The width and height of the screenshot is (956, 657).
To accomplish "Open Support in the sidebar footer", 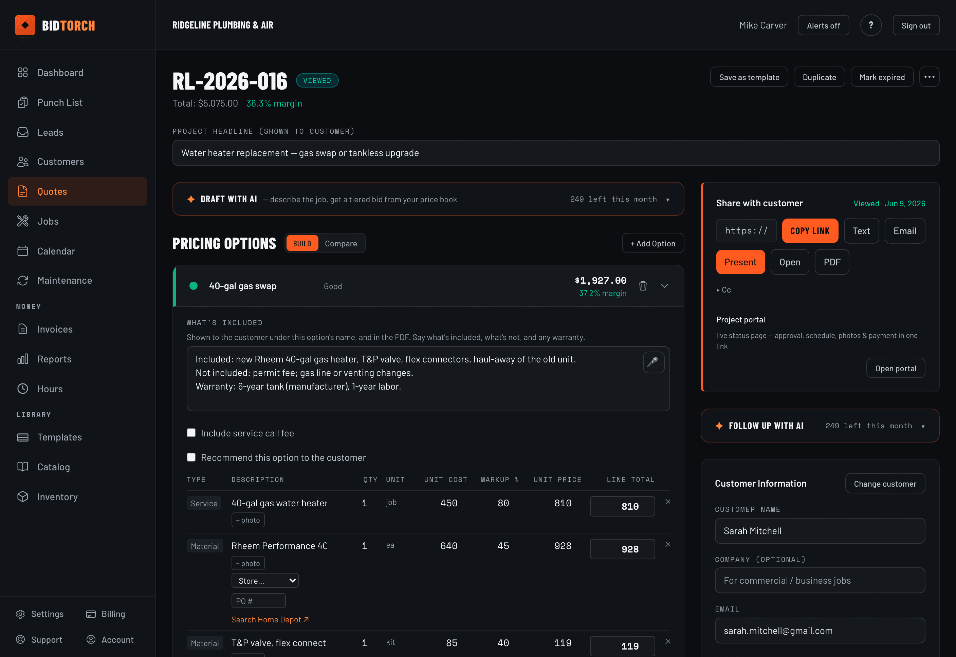I will 39,640.
